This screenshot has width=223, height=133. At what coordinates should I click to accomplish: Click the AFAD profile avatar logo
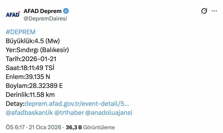(13, 15)
